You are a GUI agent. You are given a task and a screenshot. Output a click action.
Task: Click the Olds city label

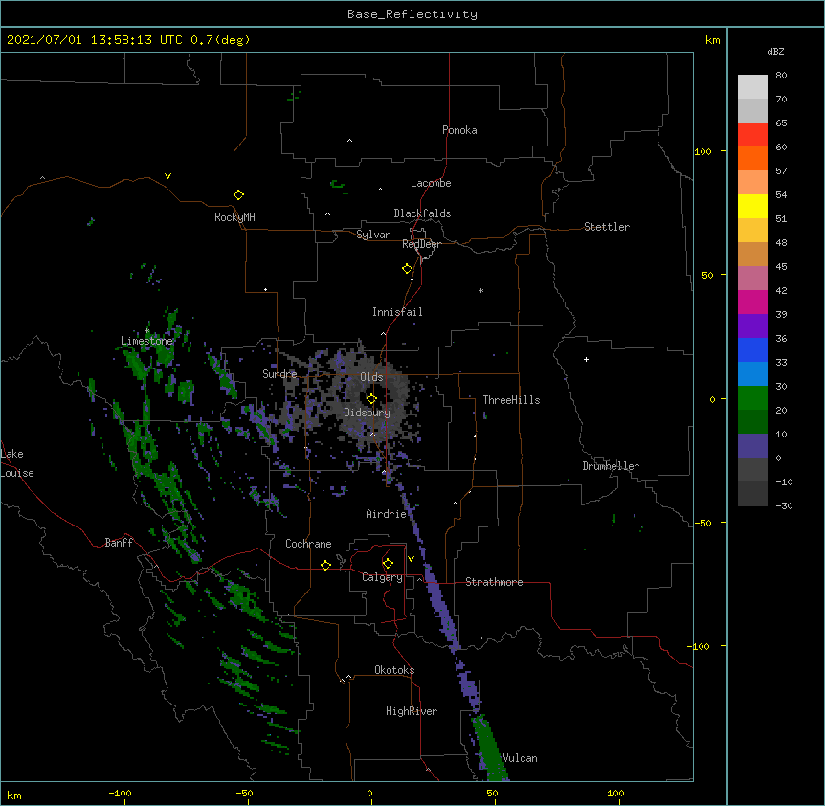click(371, 377)
